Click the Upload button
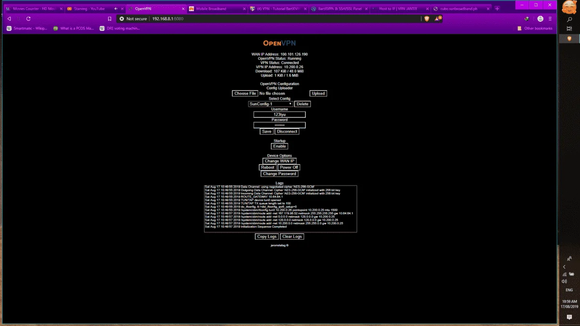Image resolution: width=580 pixels, height=326 pixels. pyautogui.click(x=318, y=93)
